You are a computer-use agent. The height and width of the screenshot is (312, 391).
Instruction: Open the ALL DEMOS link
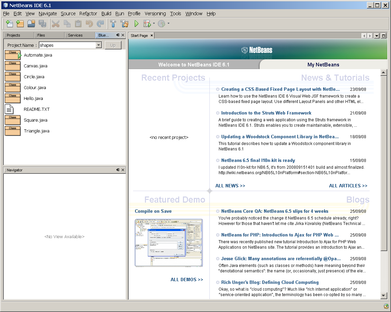187,279
